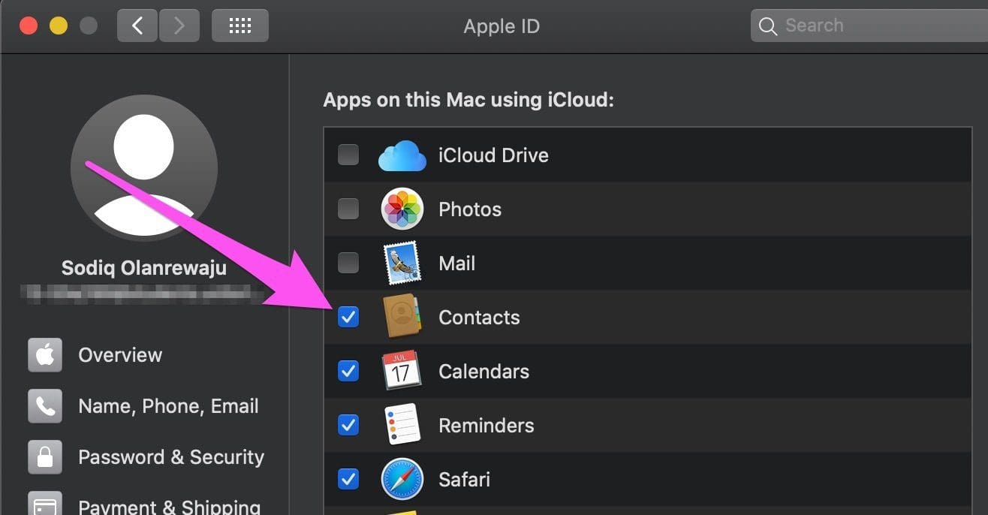
Task: Uncheck the Safari checkbox
Action: coord(348,479)
